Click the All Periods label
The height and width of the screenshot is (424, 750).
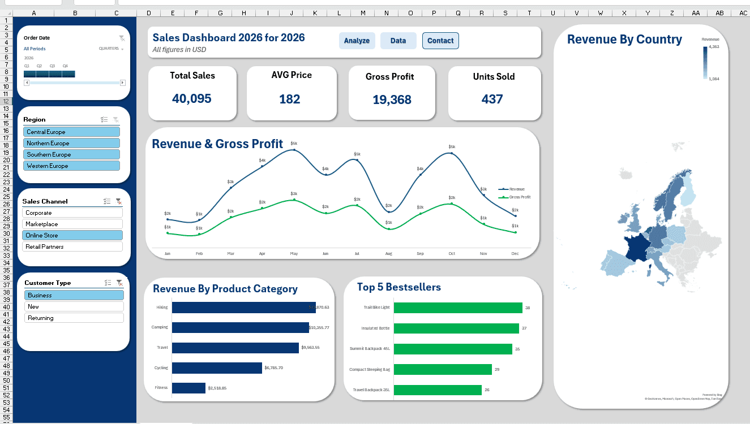pyautogui.click(x=35, y=49)
